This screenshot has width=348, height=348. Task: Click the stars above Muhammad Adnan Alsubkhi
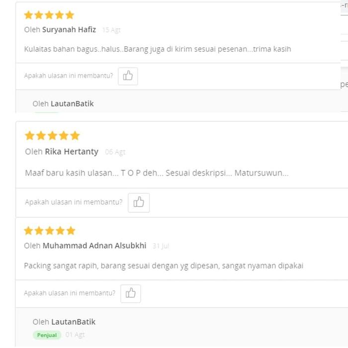click(x=50, y=231)
